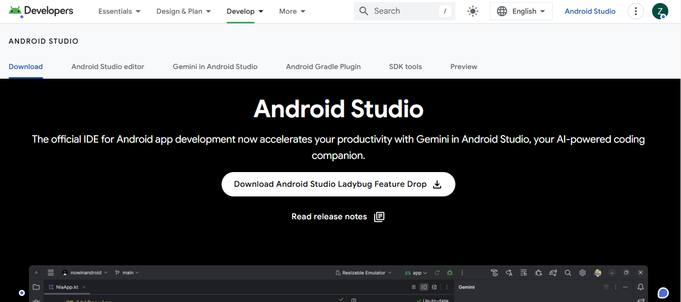Click the hamburger menu icon in the IDE preview
The image size is (681, 302).
click(x=51, y=273)
